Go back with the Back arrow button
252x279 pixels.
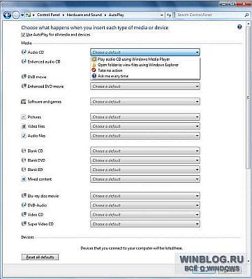point(7,15)
